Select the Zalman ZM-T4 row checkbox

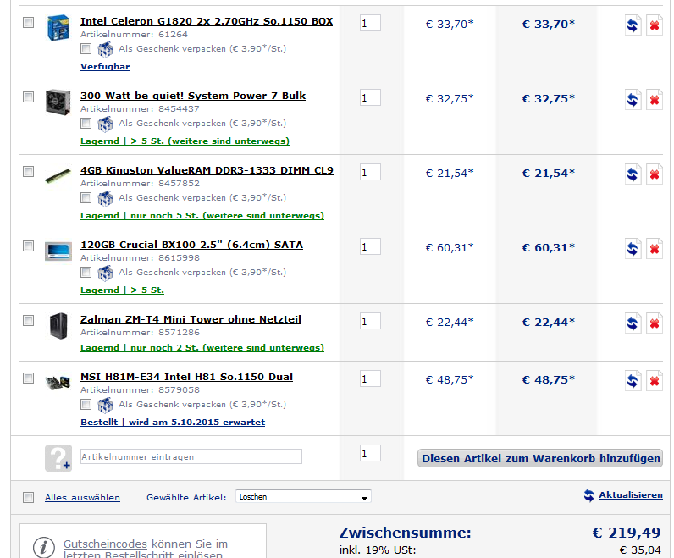tap(29, 320)
